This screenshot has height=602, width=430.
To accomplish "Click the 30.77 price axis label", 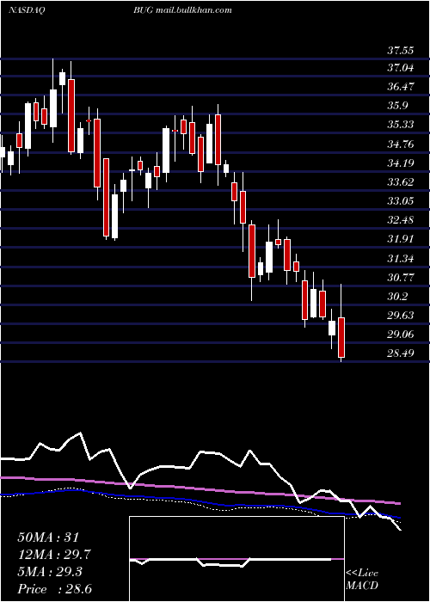I will pos(400,277).
